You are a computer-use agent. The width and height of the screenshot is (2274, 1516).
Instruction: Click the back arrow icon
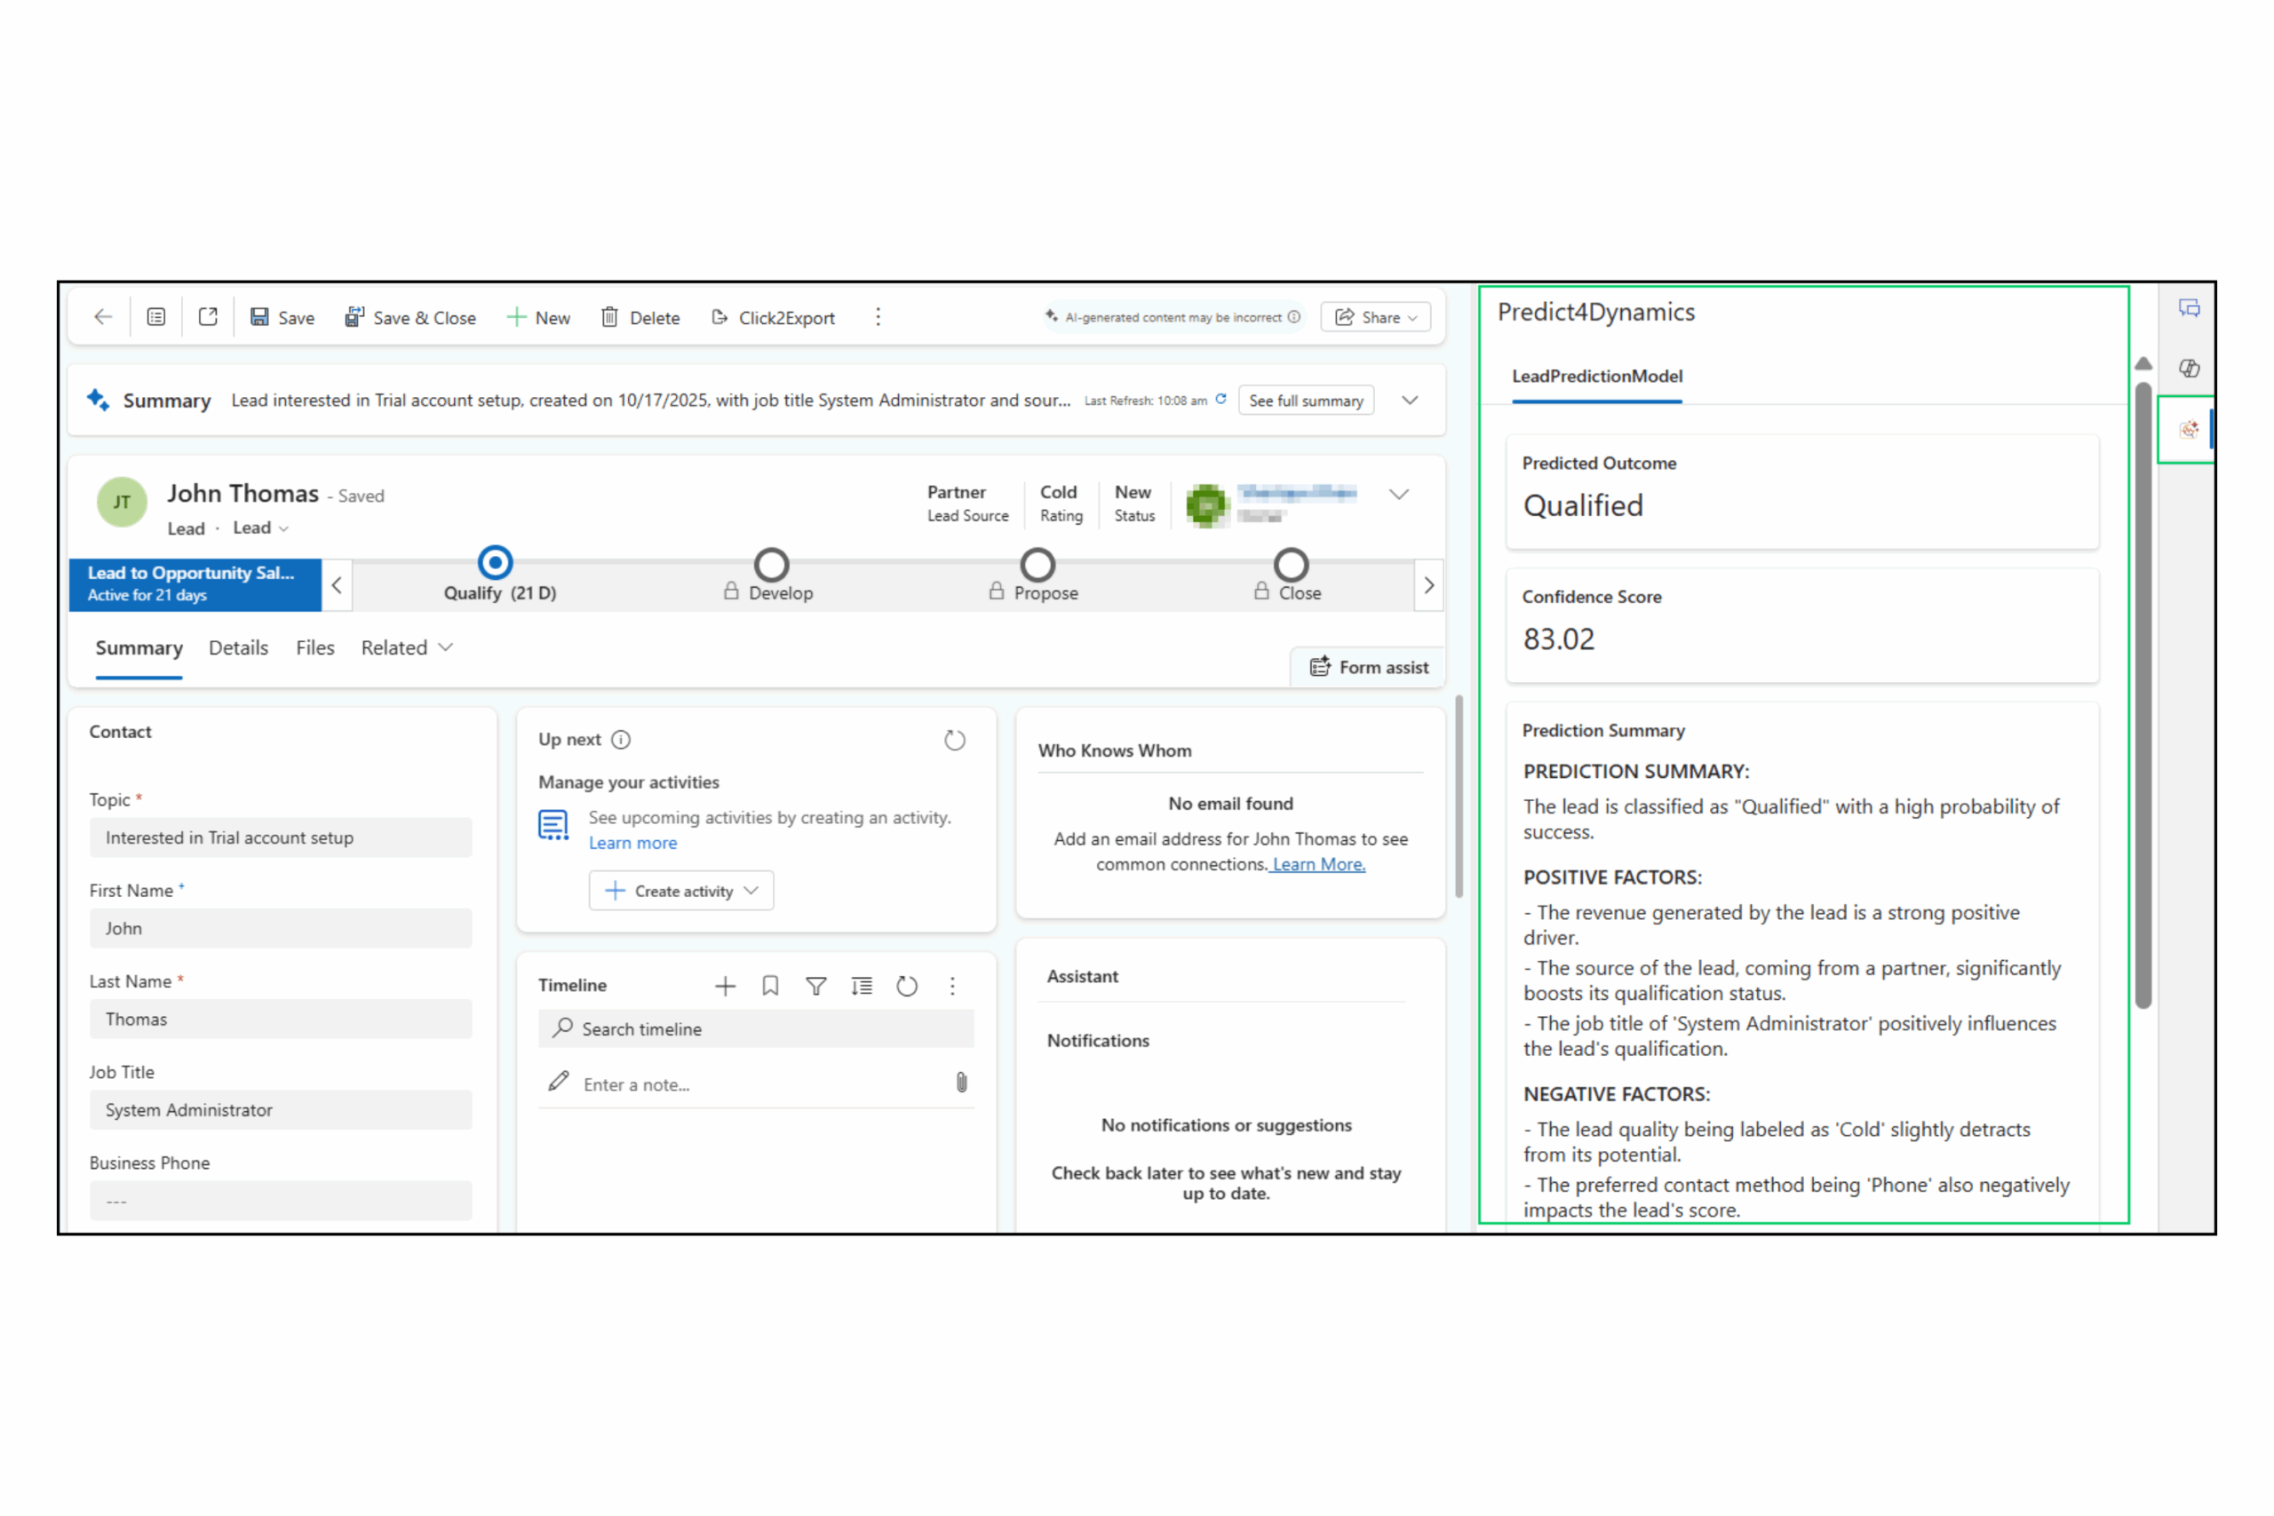102,317
